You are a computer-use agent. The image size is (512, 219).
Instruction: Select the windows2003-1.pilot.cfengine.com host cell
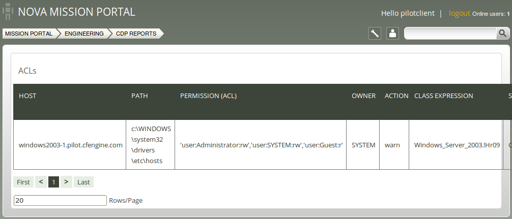click(x=71, y=145)
